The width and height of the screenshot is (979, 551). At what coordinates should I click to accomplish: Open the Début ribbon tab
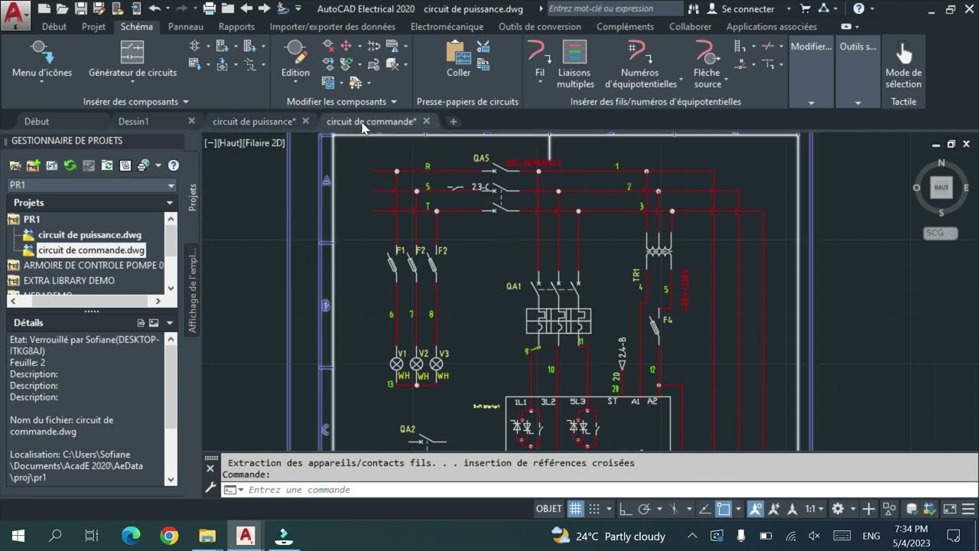[54, 27]
